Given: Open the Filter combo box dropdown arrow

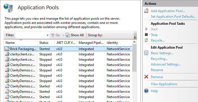Looking at the screenshot, I should coord(48,35).
